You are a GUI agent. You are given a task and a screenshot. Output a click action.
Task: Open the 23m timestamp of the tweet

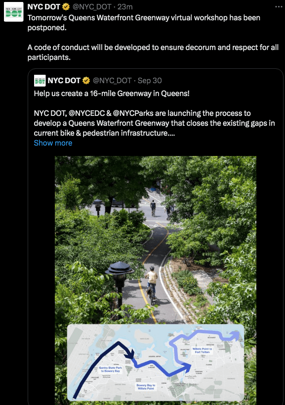point(125,7)
